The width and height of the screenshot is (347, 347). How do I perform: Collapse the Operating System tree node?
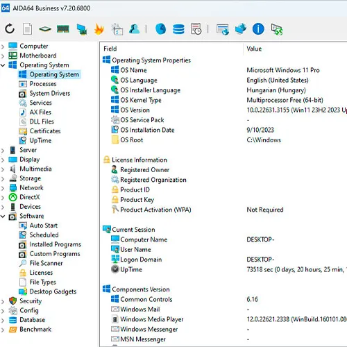3,65
